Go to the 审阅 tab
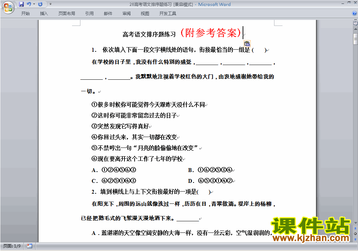 127,14
